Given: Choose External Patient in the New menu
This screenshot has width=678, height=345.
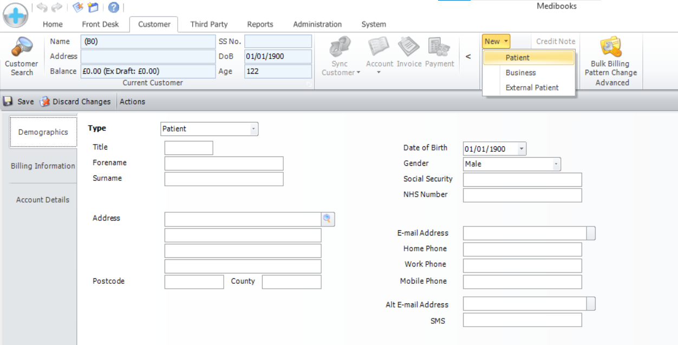Looking at the screenshot, I should click(532, 88).
